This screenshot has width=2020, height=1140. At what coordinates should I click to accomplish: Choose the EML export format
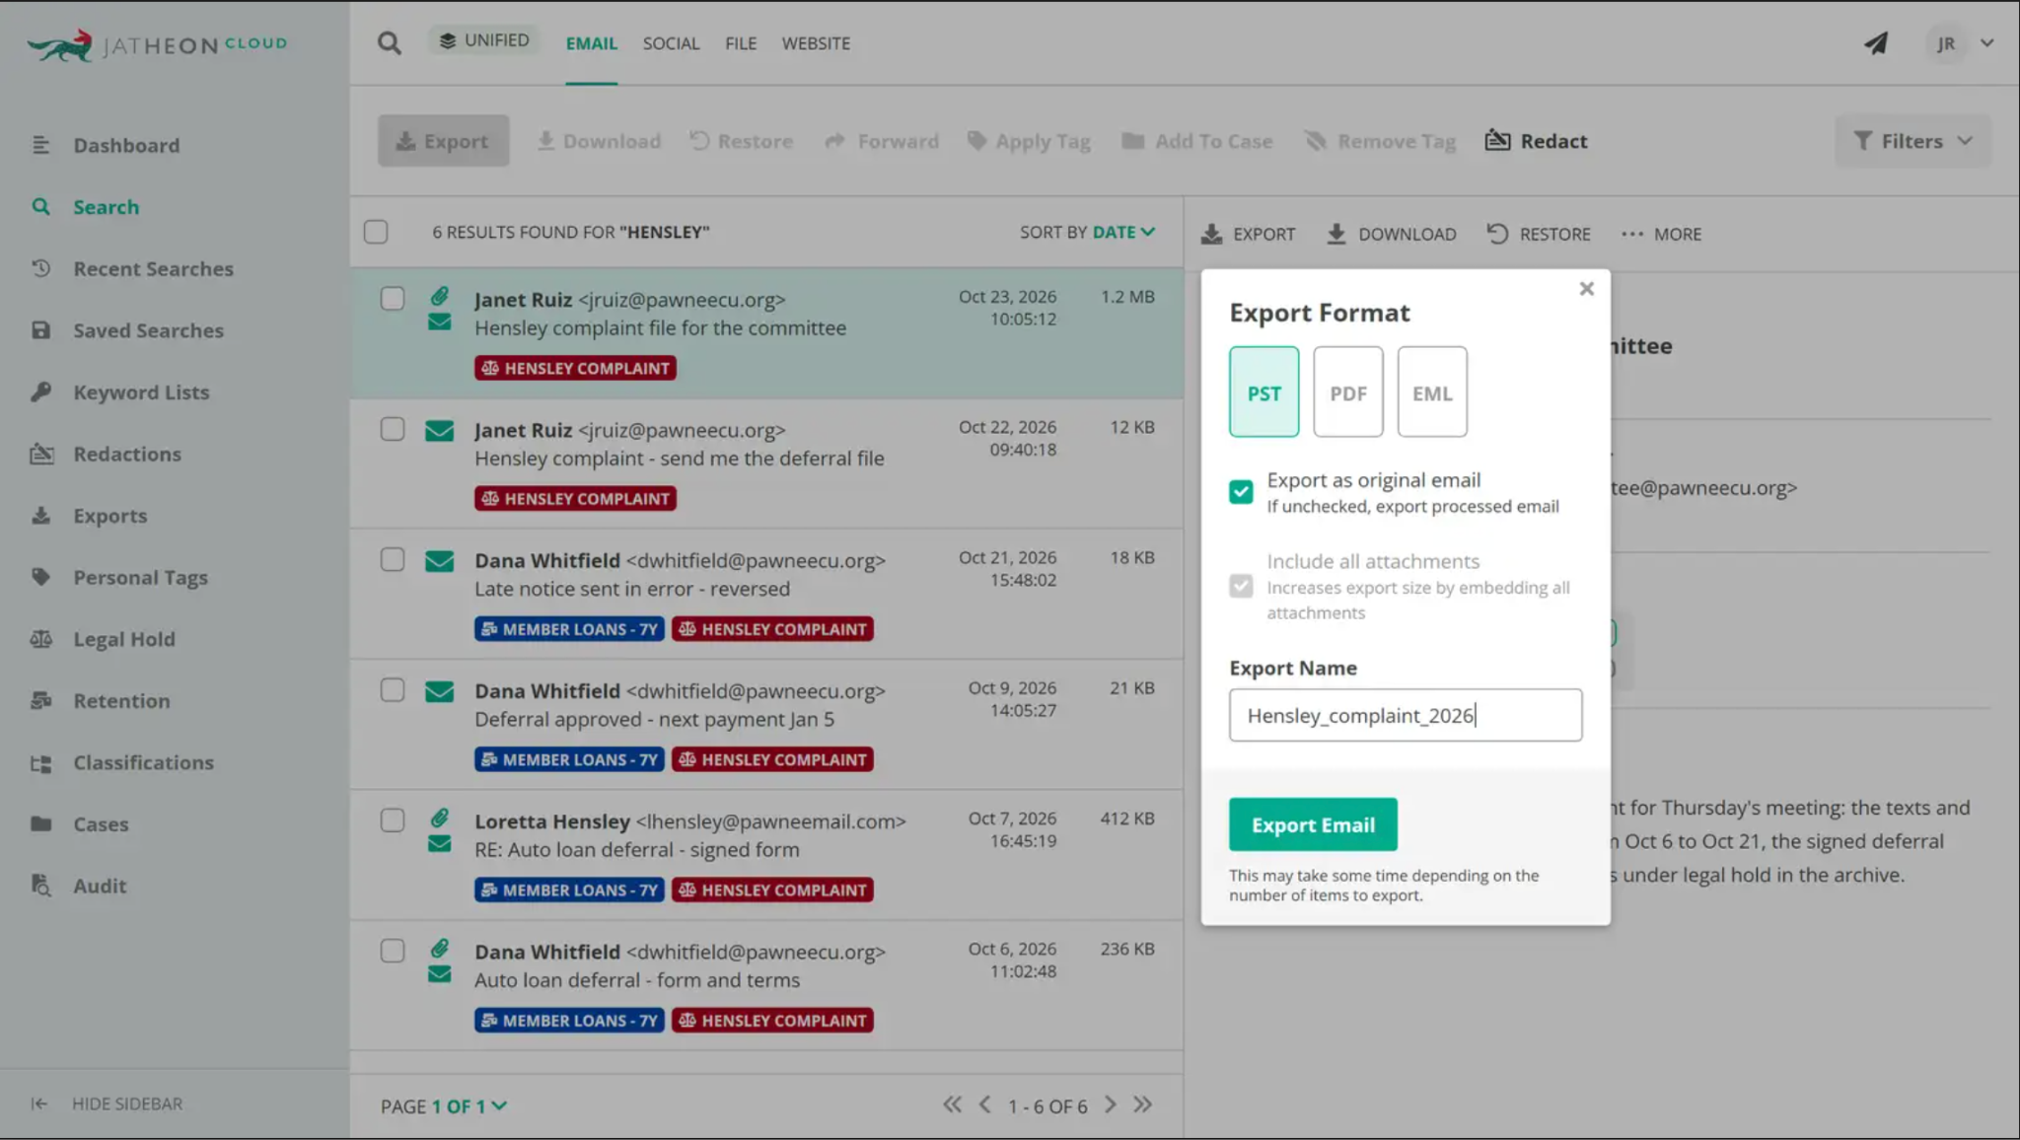[1432, 392]
